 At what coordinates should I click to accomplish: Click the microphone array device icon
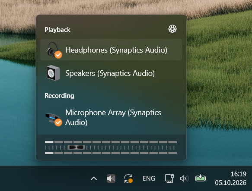pyautogui.click(x=54, y=119)
